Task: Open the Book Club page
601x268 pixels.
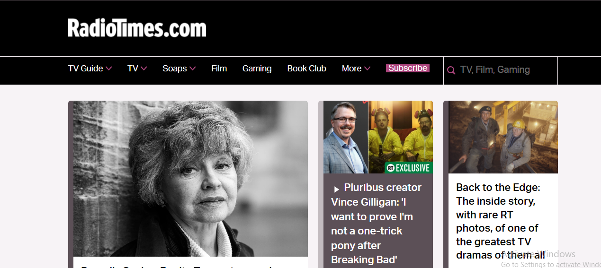Action: (307, 69)
